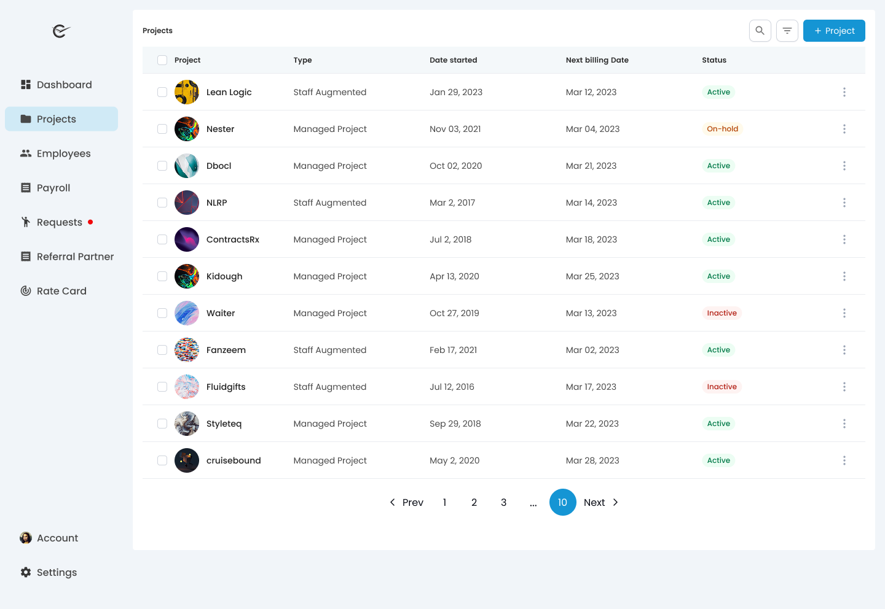The height and width of the screenshot is (609, 885).
Task: Click the filter icon next to search
Action: [787, 30]
